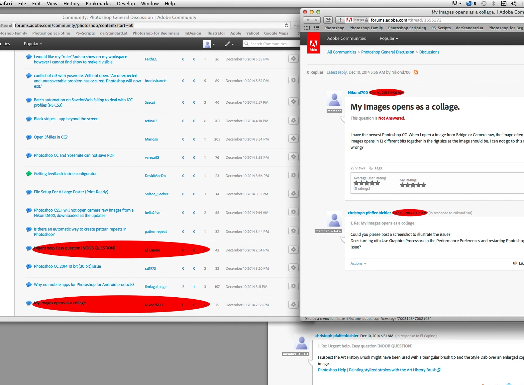524x385 pixels.
Task: Click the pencil create icon in community header
Action: click(229, 44)
